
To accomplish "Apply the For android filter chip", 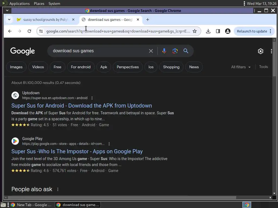I will pos(81,67).
